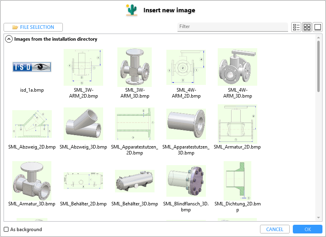Switch to grid thumbnail view
This screenshot has width=326, height=237.
tap(307, 27)
